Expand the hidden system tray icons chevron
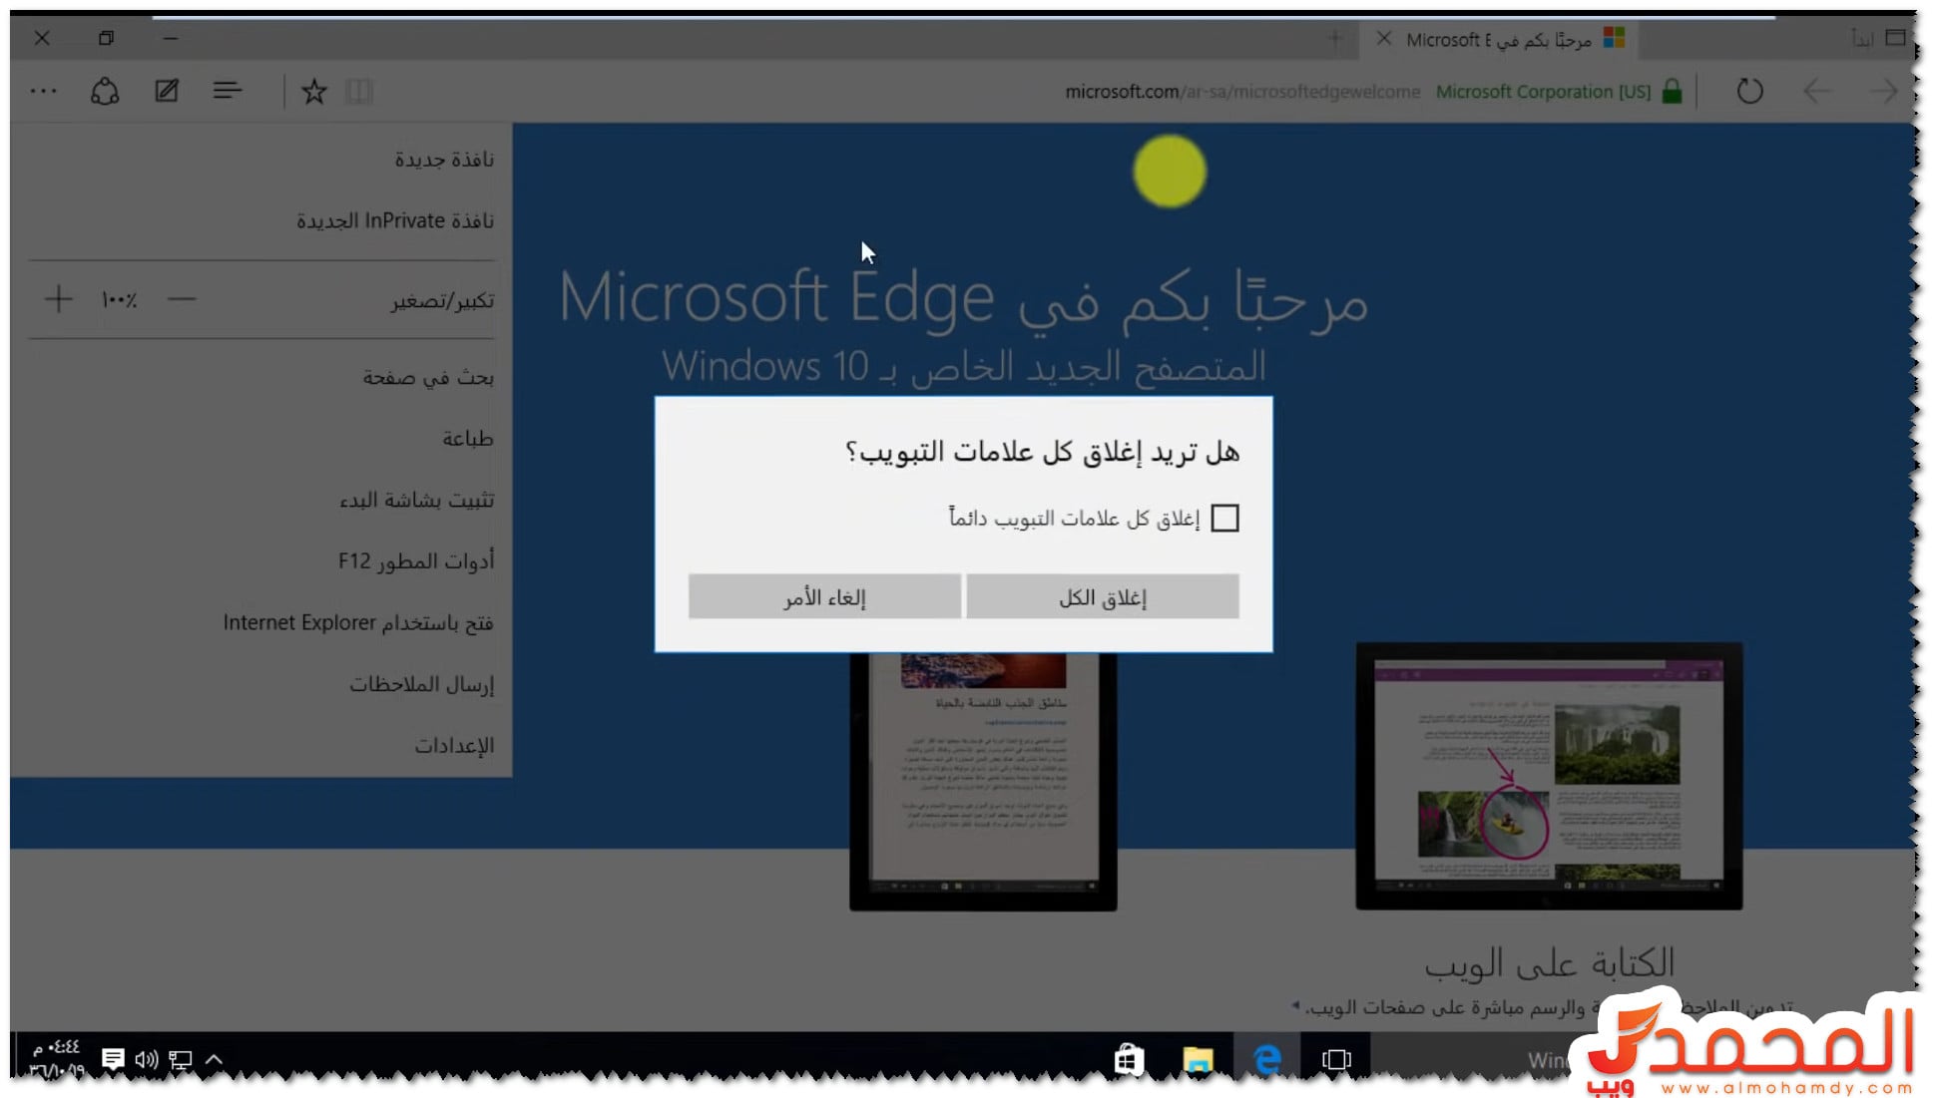1937x1098 pixels. click(214, 1059)
